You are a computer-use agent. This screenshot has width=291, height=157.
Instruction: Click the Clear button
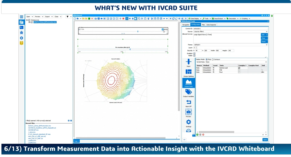click(x=264, y=38)
